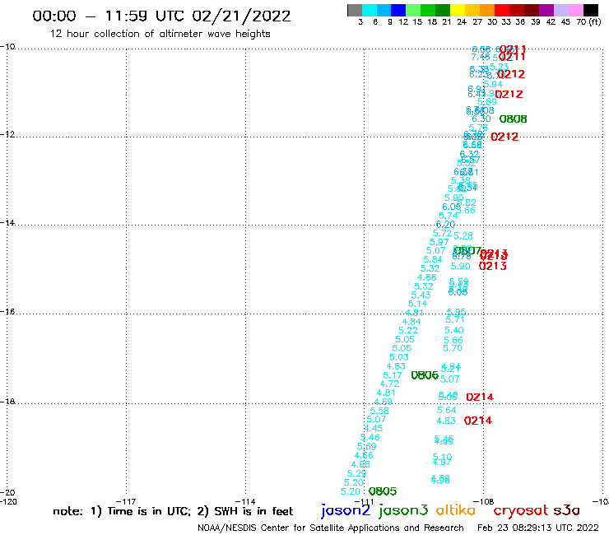Select the green 'jason3' legend label

tap(403, 510)
